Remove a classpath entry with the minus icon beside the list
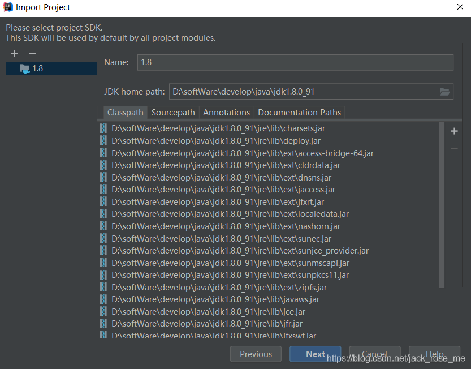 [x=454, y=149]
